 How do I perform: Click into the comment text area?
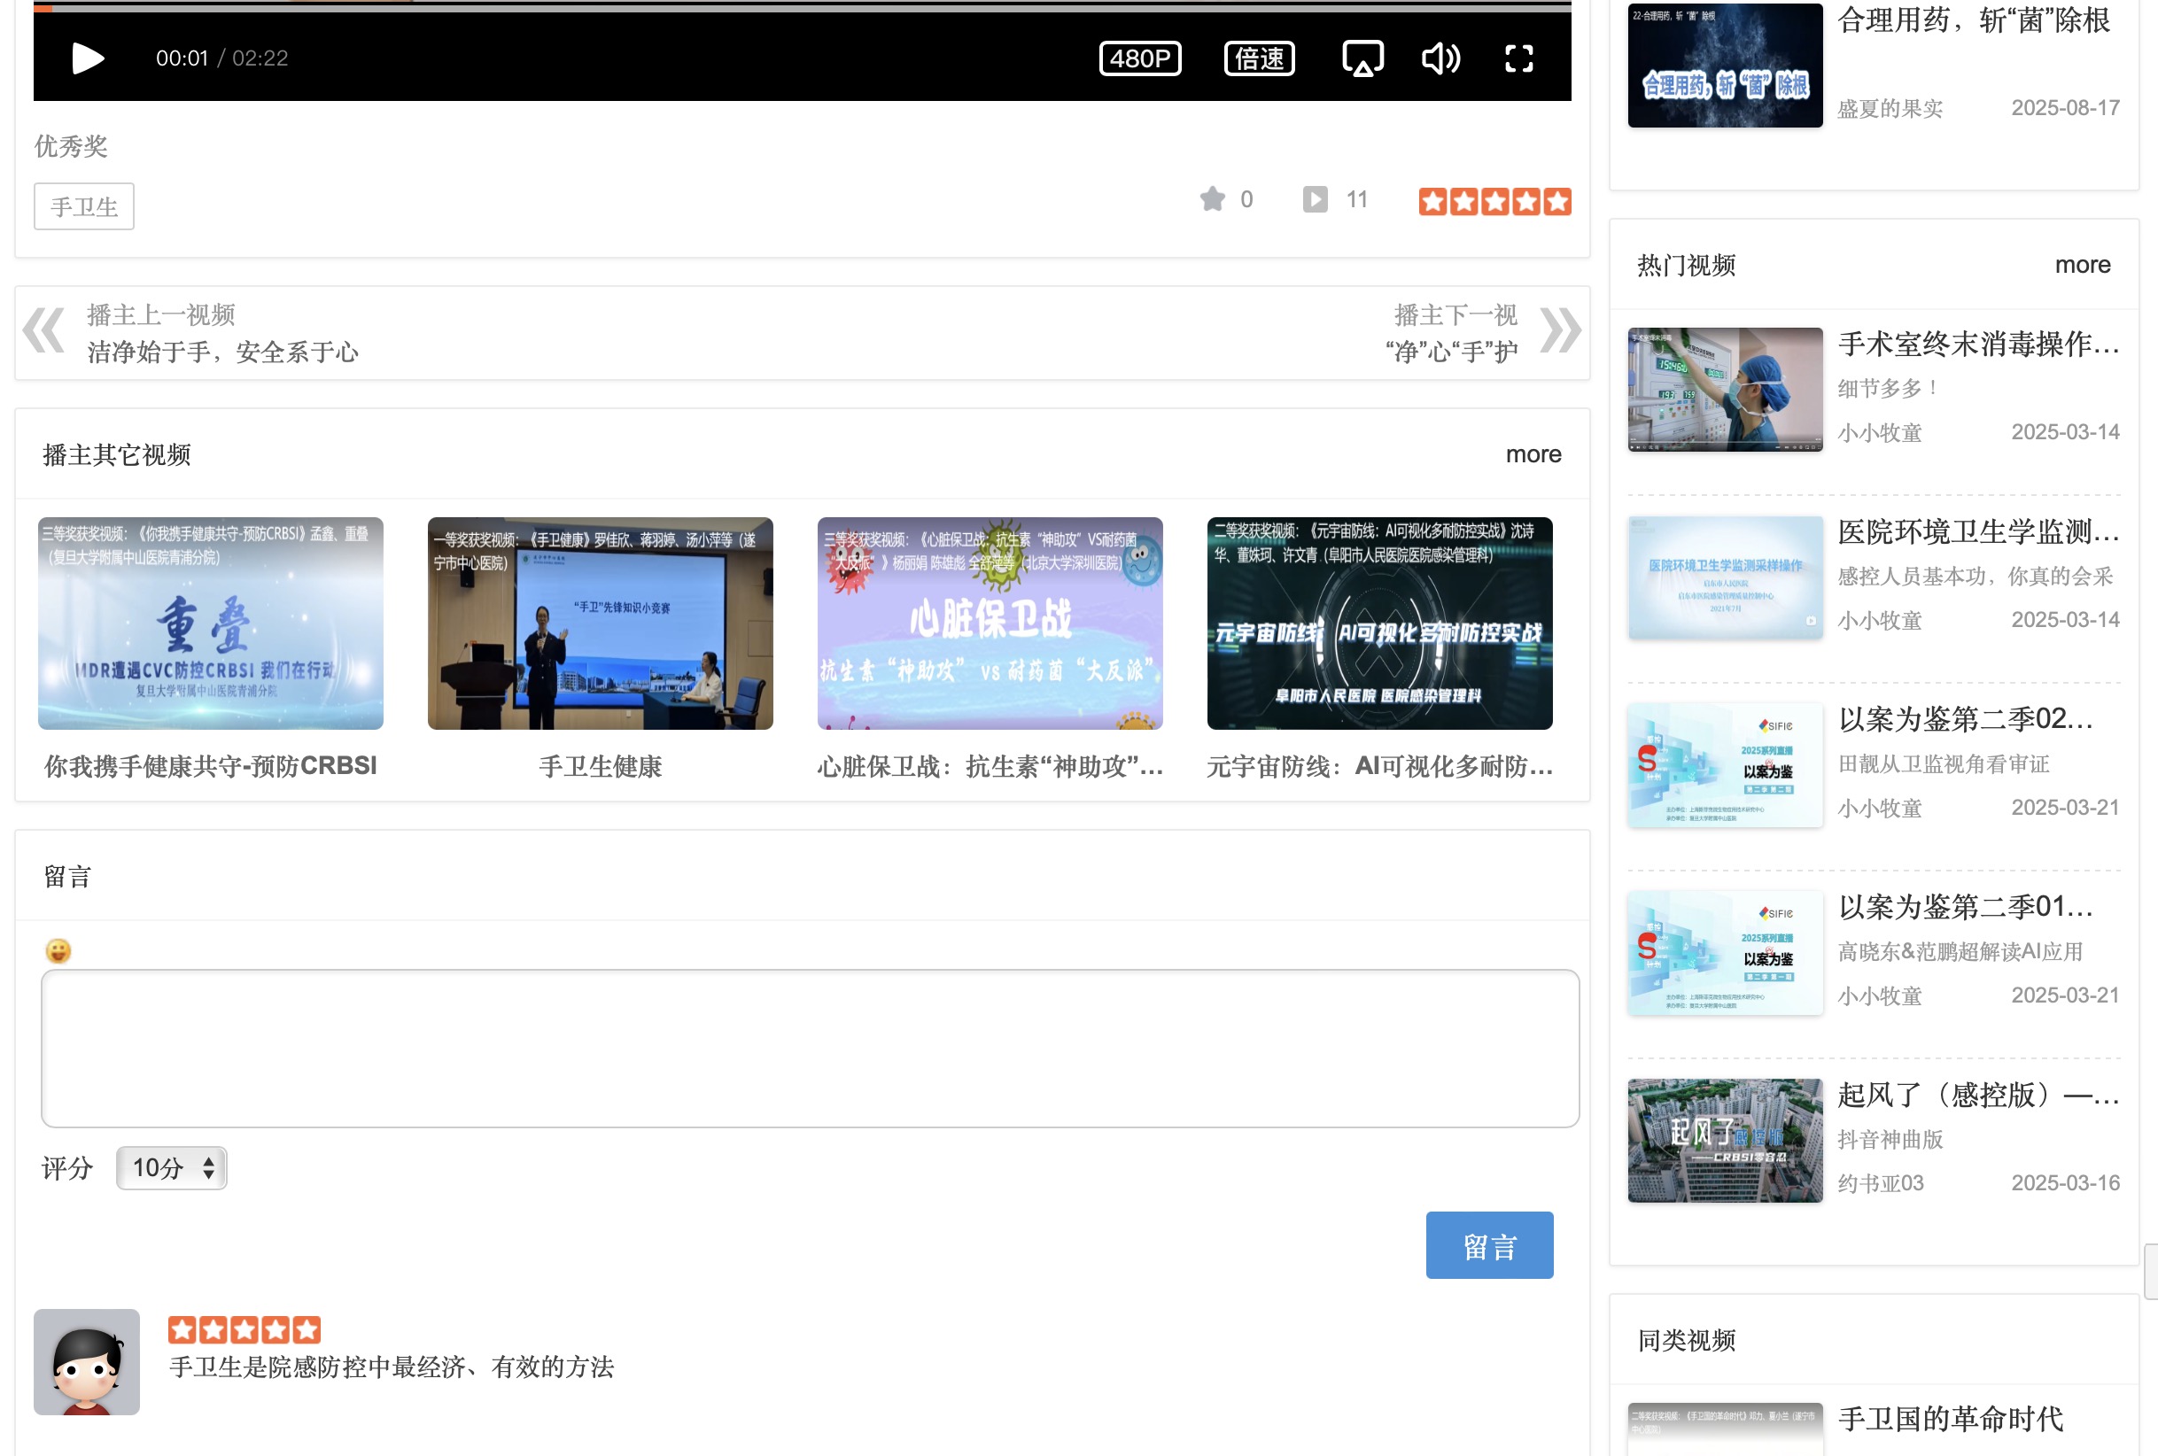click(809, 1048)
